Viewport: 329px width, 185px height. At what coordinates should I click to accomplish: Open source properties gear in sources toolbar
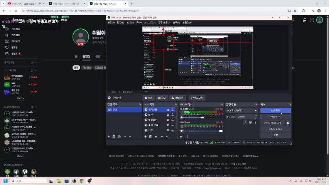pos(156,136)
